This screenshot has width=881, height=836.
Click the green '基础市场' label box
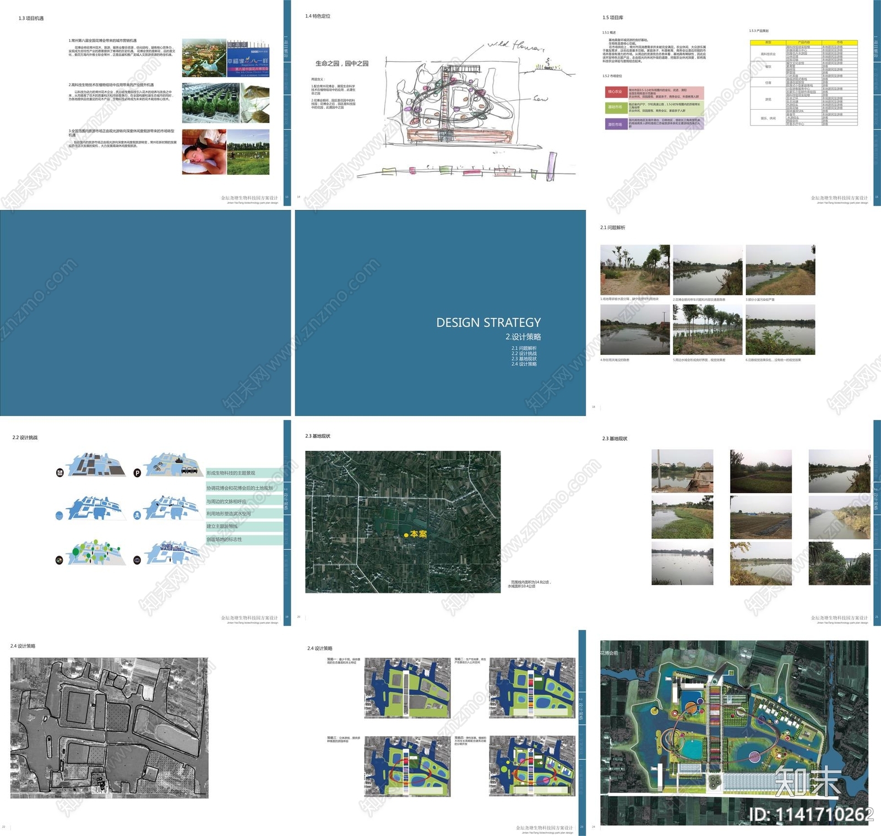pyautogui.click(x=616, y=107)
